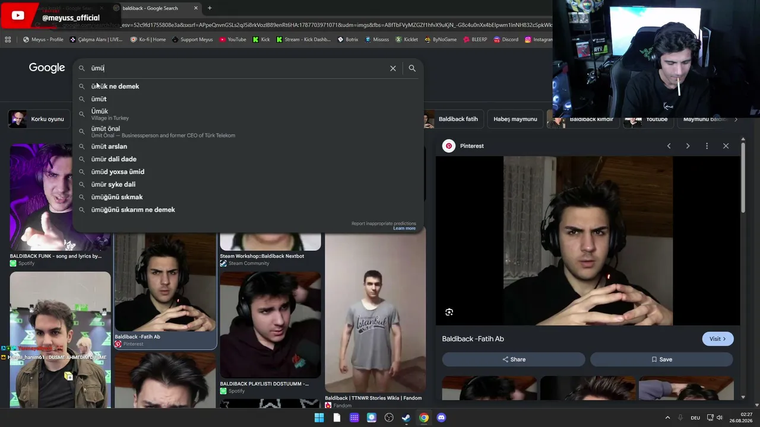The height and width of the screenshot is (427, 760).
Task: Open the Discord bookmark
Action: pyautogui.click(x=506, y=40)
